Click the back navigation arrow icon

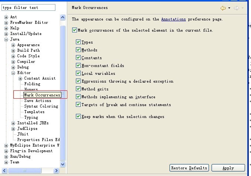[x=223, y=8]
